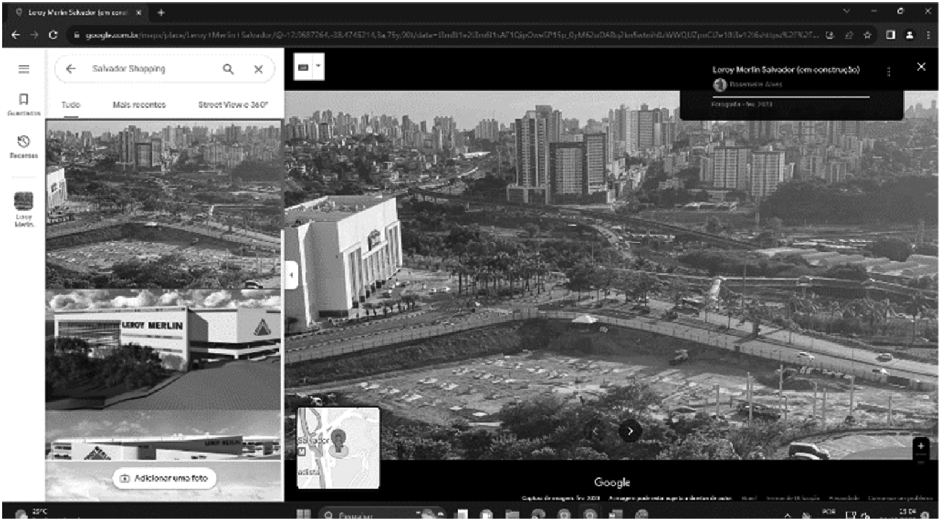Image resolution: width=941 pixels, height=521 pixels.
Task: Open the photo's three-dot options menu
Action: [889, 71]
